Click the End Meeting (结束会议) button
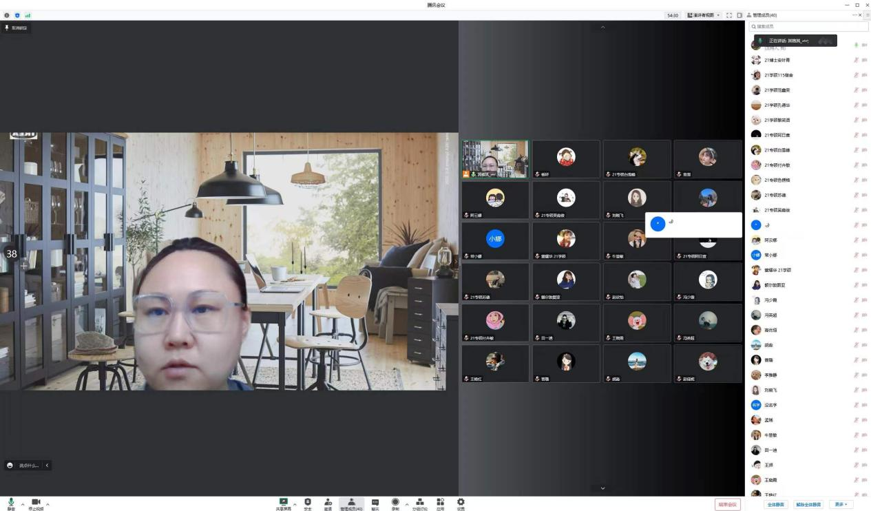This screenshot has width=871, height=511. 727,504
